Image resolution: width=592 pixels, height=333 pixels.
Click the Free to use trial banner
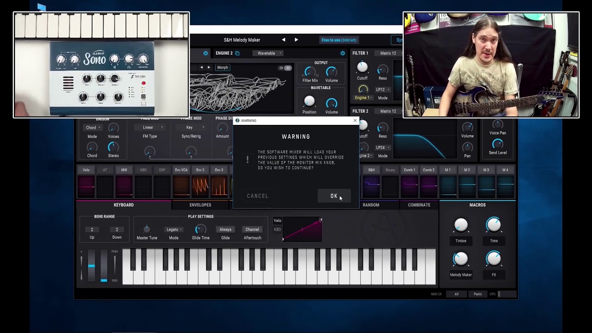point(339,40)
